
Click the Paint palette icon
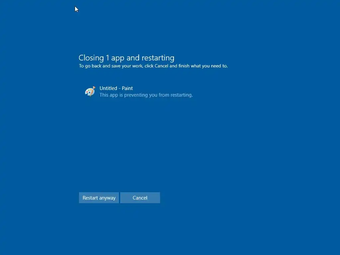click(90, 91)
